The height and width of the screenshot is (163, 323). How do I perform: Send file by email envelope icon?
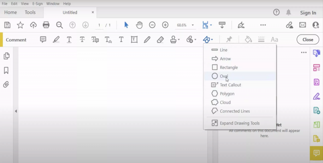(x=302, y=25)
